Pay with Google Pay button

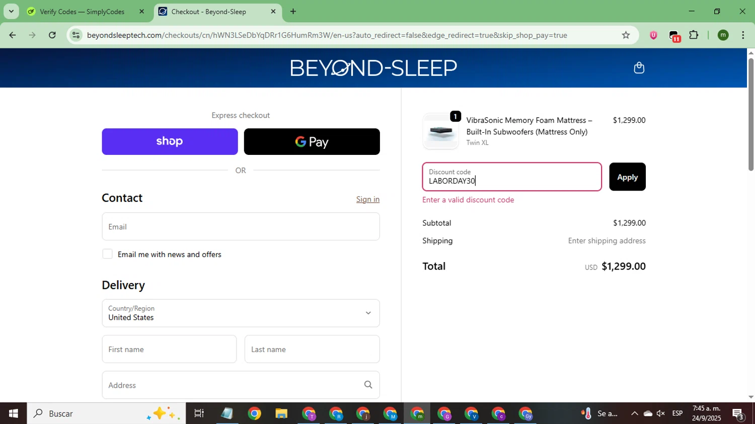pos(312,141)
